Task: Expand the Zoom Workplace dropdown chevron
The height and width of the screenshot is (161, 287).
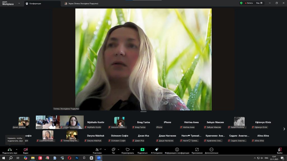Action: 19,3
